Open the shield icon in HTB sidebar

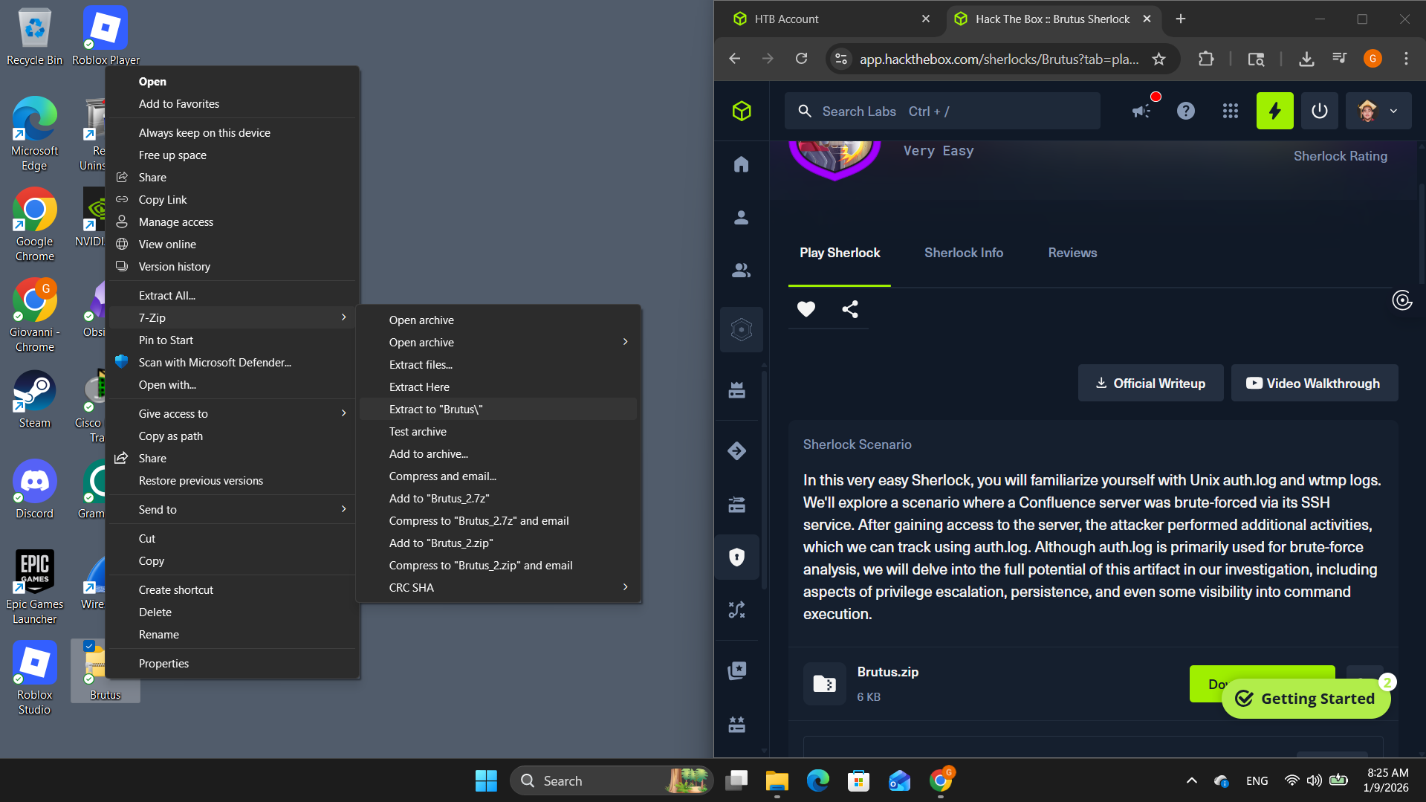point(737,557)
